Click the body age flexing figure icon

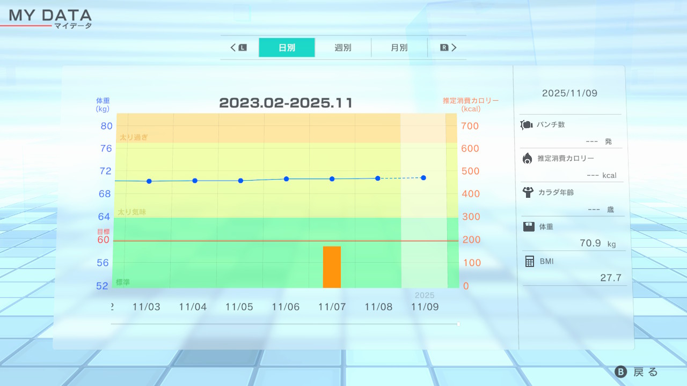(x=528, y=192)
